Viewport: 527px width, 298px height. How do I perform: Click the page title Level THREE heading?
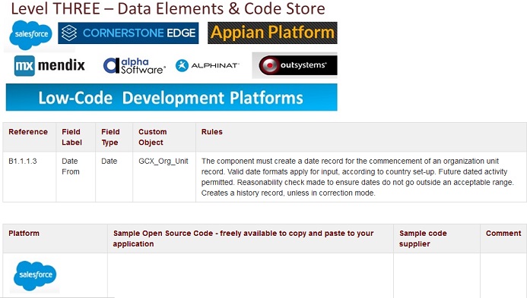168,8
